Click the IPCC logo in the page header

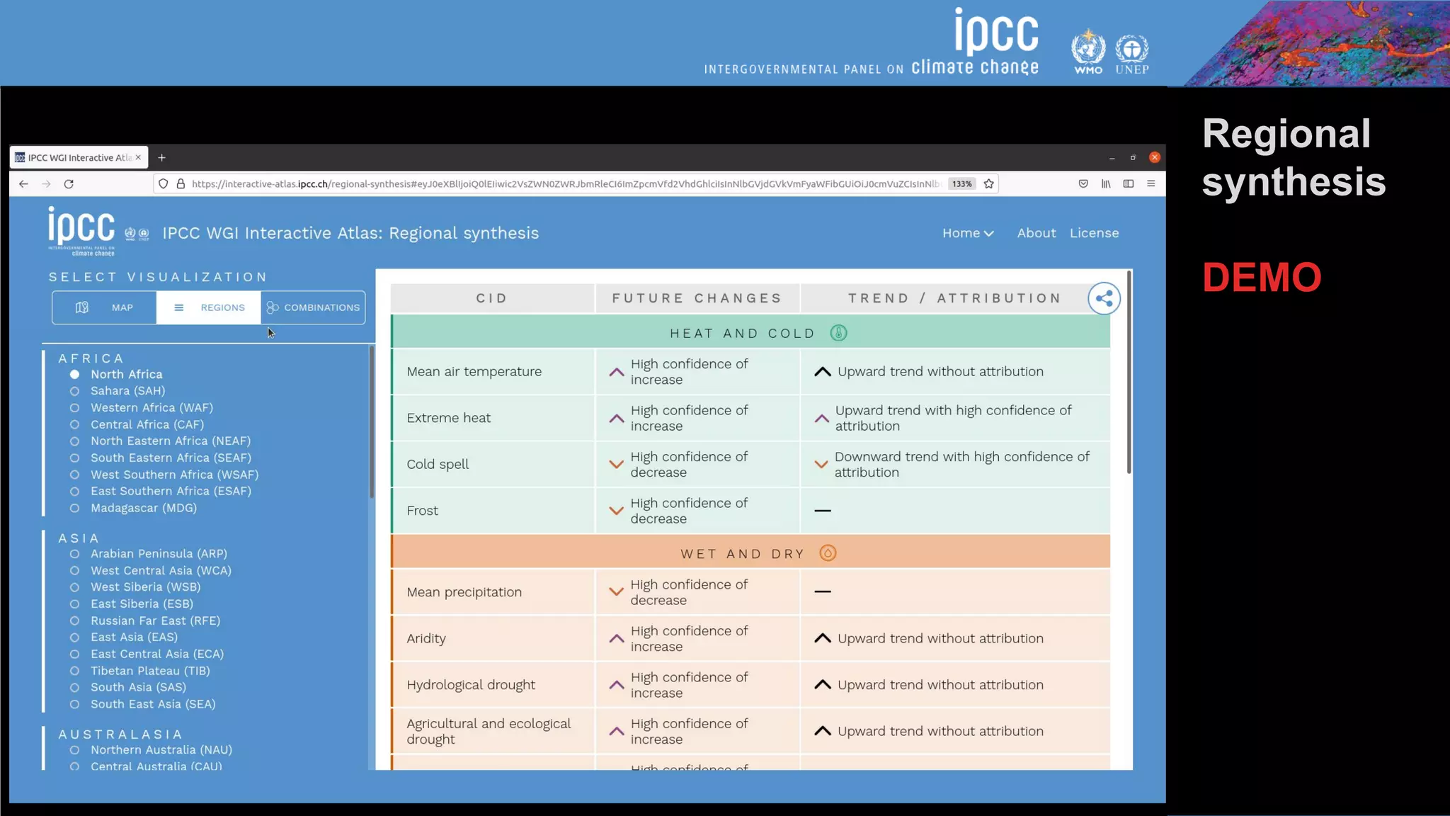point(81,229)
